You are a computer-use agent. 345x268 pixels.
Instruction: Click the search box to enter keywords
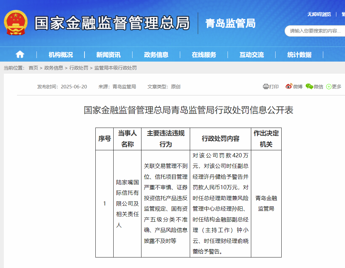point(315,31)
